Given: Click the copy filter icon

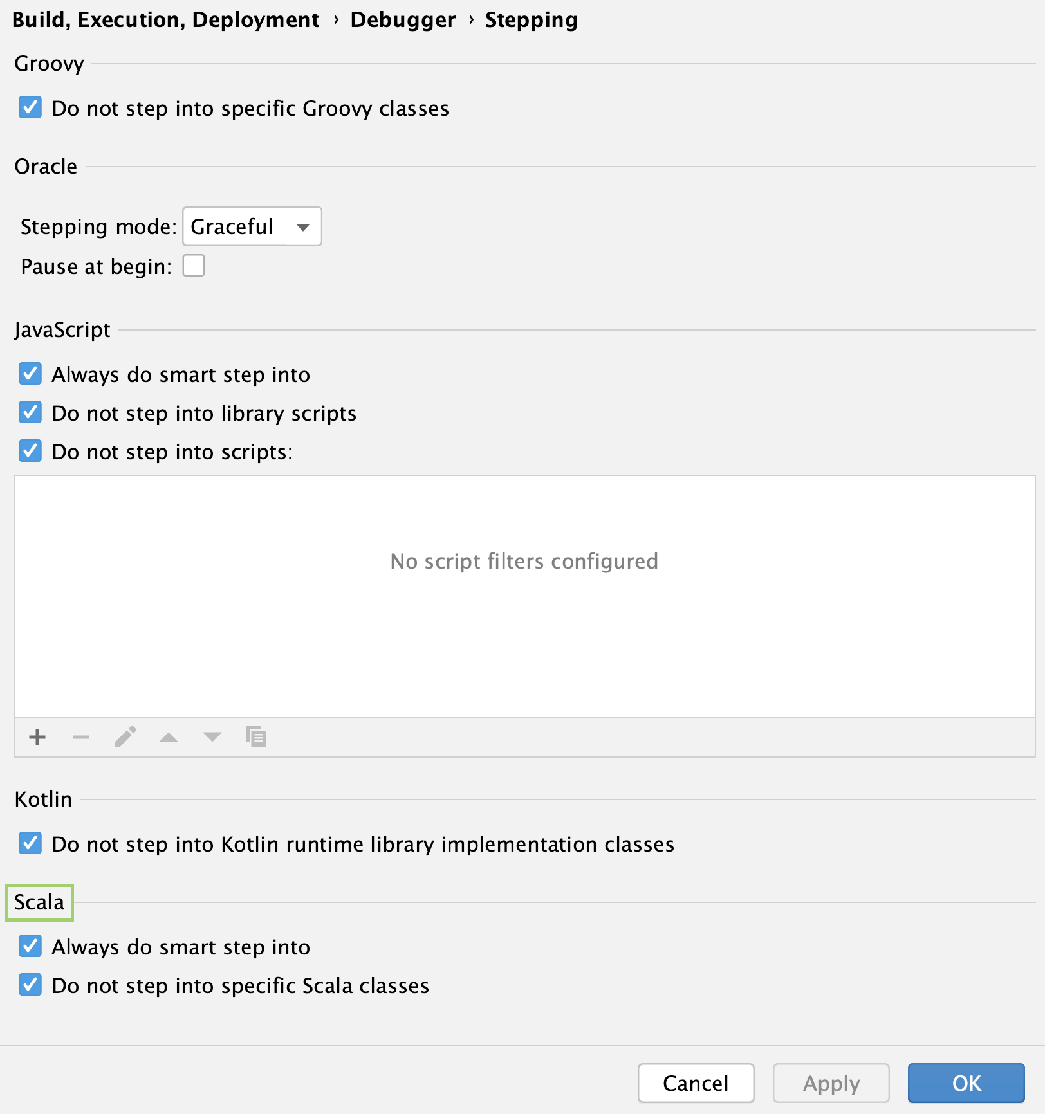Looking at the screenshot, I should coord(256,736).
